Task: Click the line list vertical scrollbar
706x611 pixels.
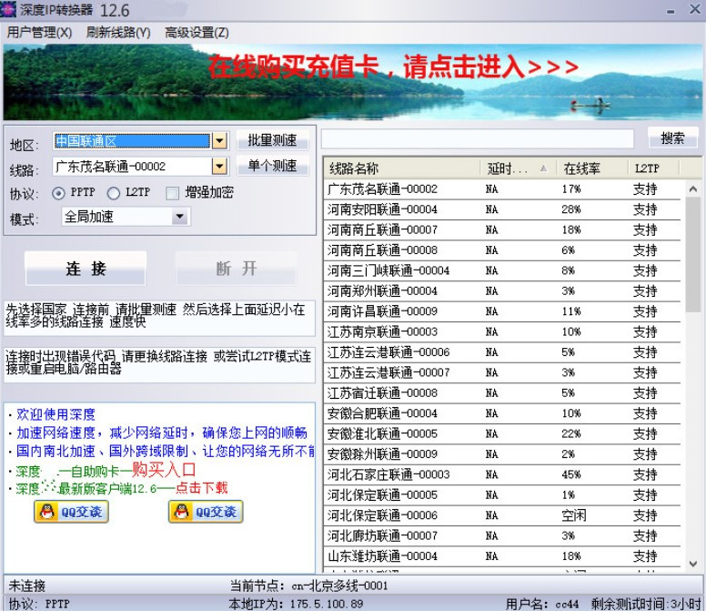Action: pos(693,364)
